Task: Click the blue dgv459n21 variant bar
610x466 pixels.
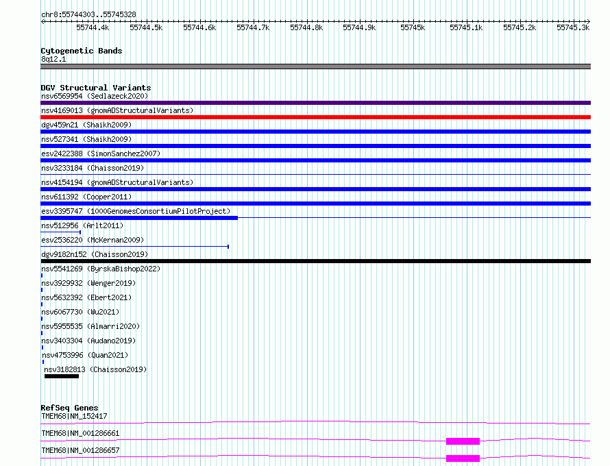Action: click(315, 132)
